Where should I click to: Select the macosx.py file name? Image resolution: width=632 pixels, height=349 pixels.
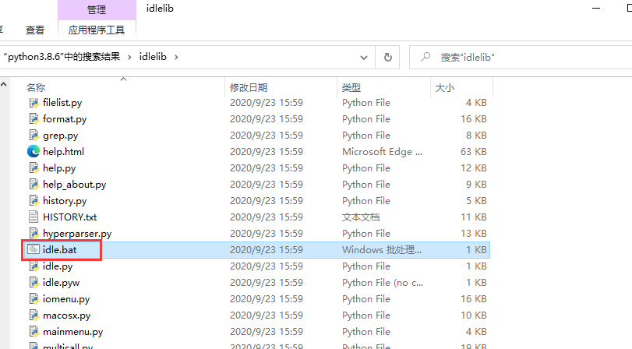tap(67, 316)
